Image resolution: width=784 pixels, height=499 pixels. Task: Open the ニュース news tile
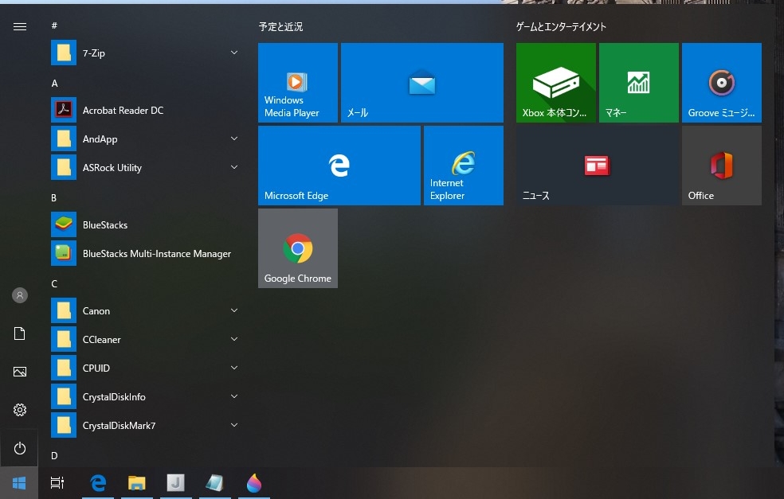598,166
